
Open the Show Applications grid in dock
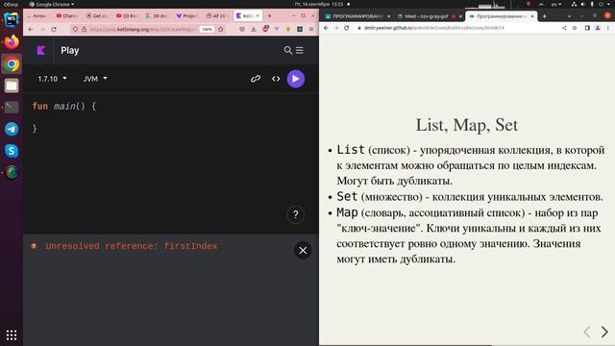point(12,334)
